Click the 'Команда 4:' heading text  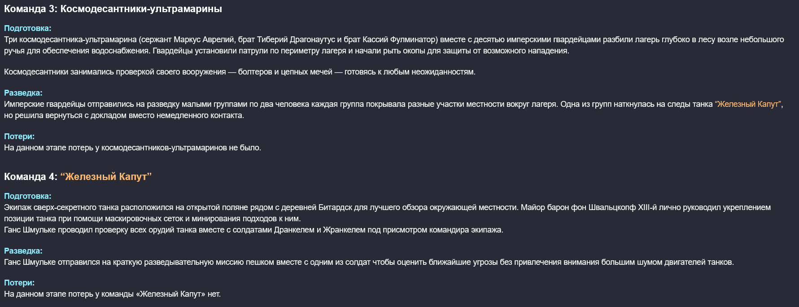(x=31, y=177)
